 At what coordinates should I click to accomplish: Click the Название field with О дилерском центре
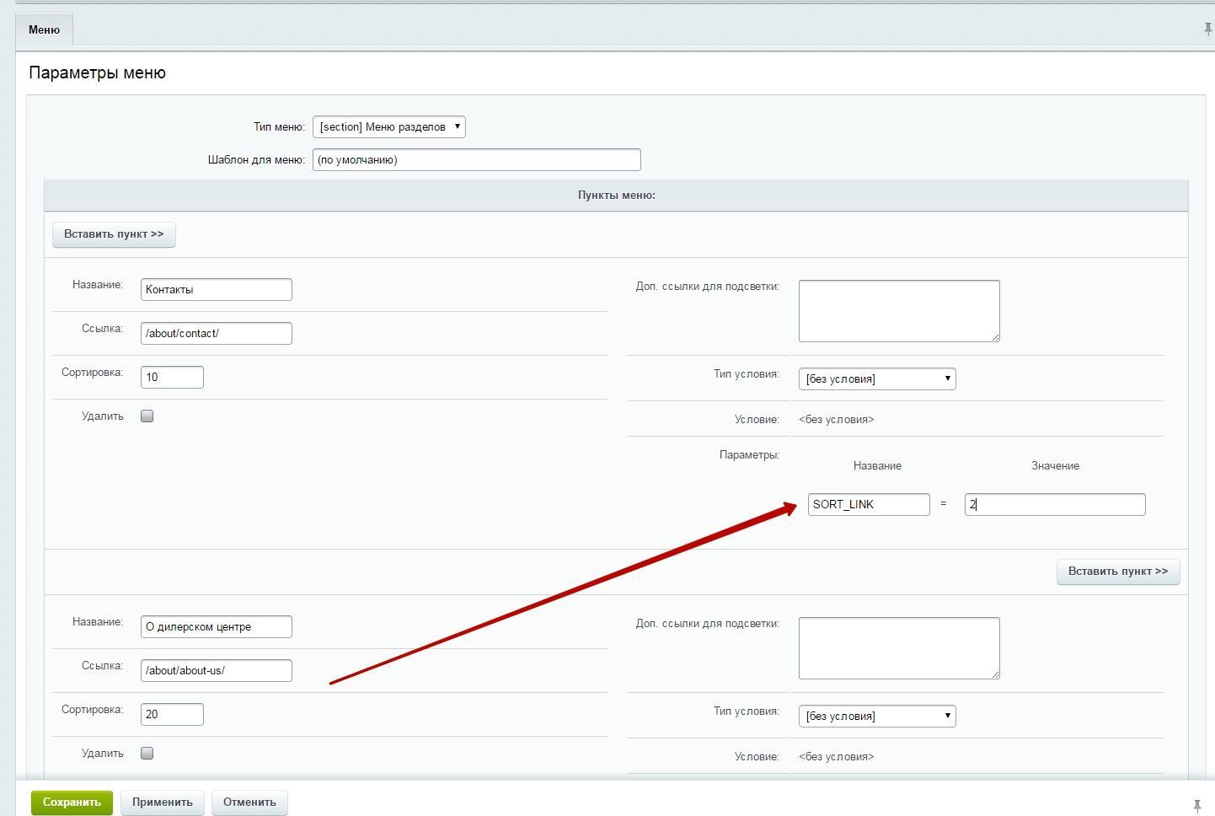[x=217, y=627]
